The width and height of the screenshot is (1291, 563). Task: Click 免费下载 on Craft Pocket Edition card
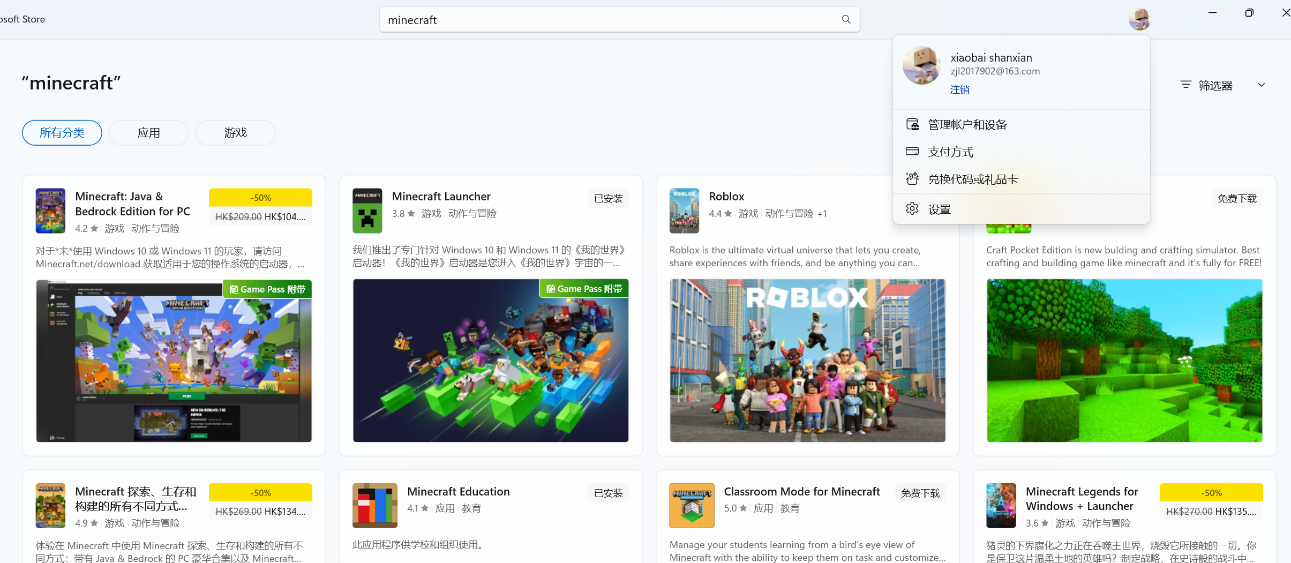1237,198
